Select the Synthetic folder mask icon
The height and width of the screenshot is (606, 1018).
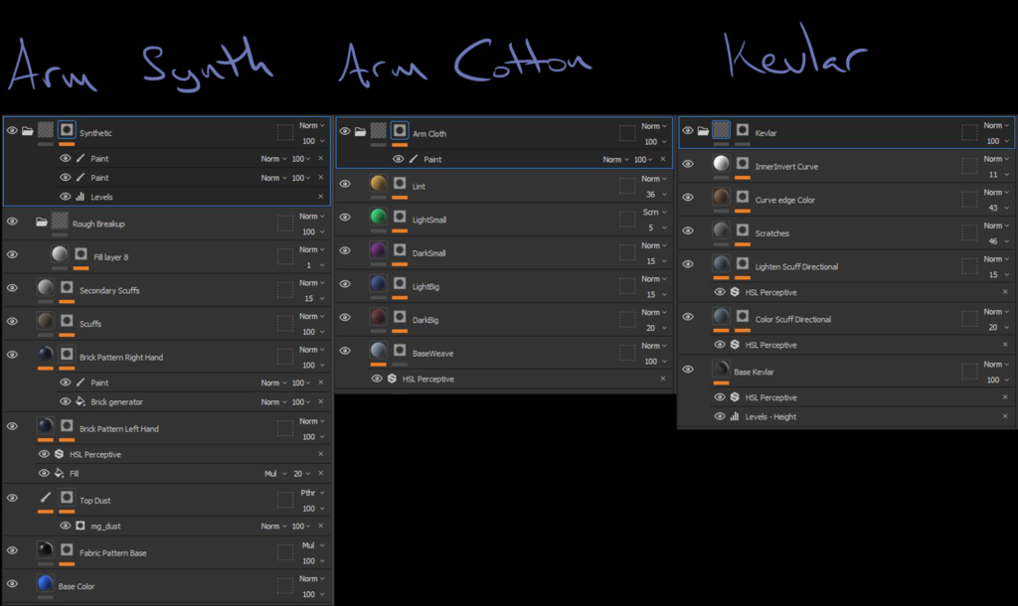click(67, 130)
